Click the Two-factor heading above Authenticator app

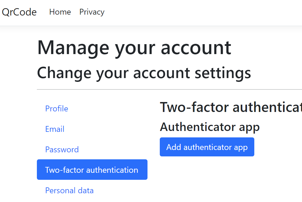[231, 107]
